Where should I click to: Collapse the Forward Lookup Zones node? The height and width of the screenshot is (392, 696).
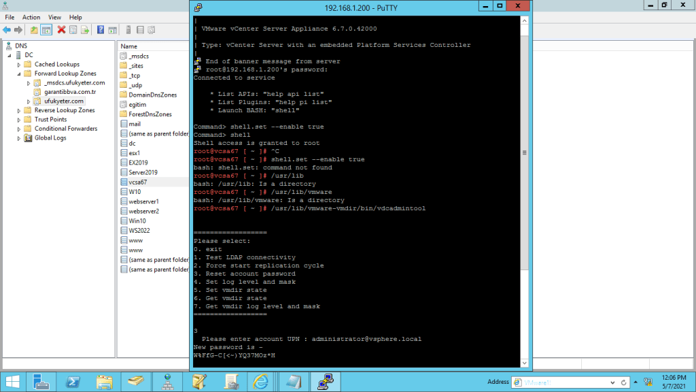[19, 73]
